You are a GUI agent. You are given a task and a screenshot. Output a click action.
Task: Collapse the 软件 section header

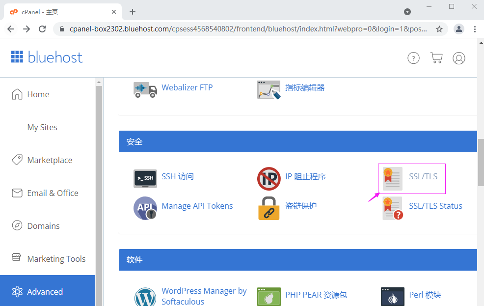click(x=298, y=260)
